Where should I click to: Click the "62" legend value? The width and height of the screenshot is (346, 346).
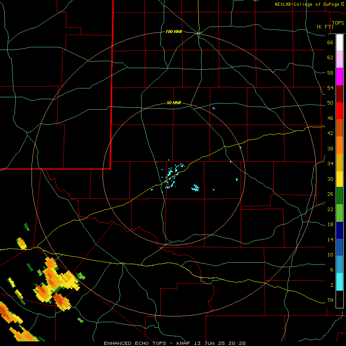(x=330, y=57)
